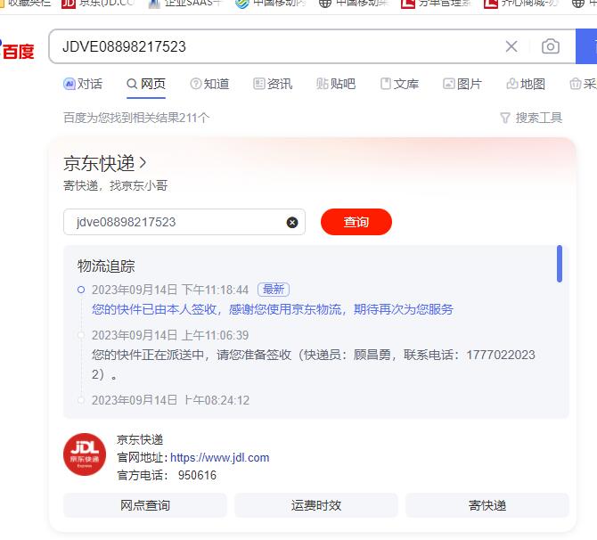Open the 贴吧 tab

pyautogui.click(x=336, y=84)
